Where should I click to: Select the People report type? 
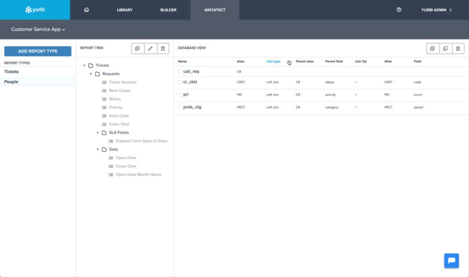click(11, 82)
